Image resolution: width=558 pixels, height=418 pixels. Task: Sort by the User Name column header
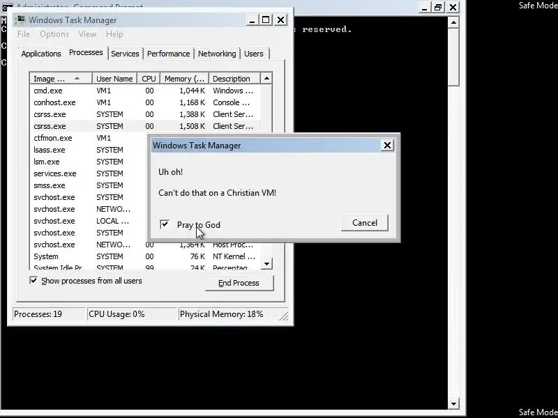[114, 79]
